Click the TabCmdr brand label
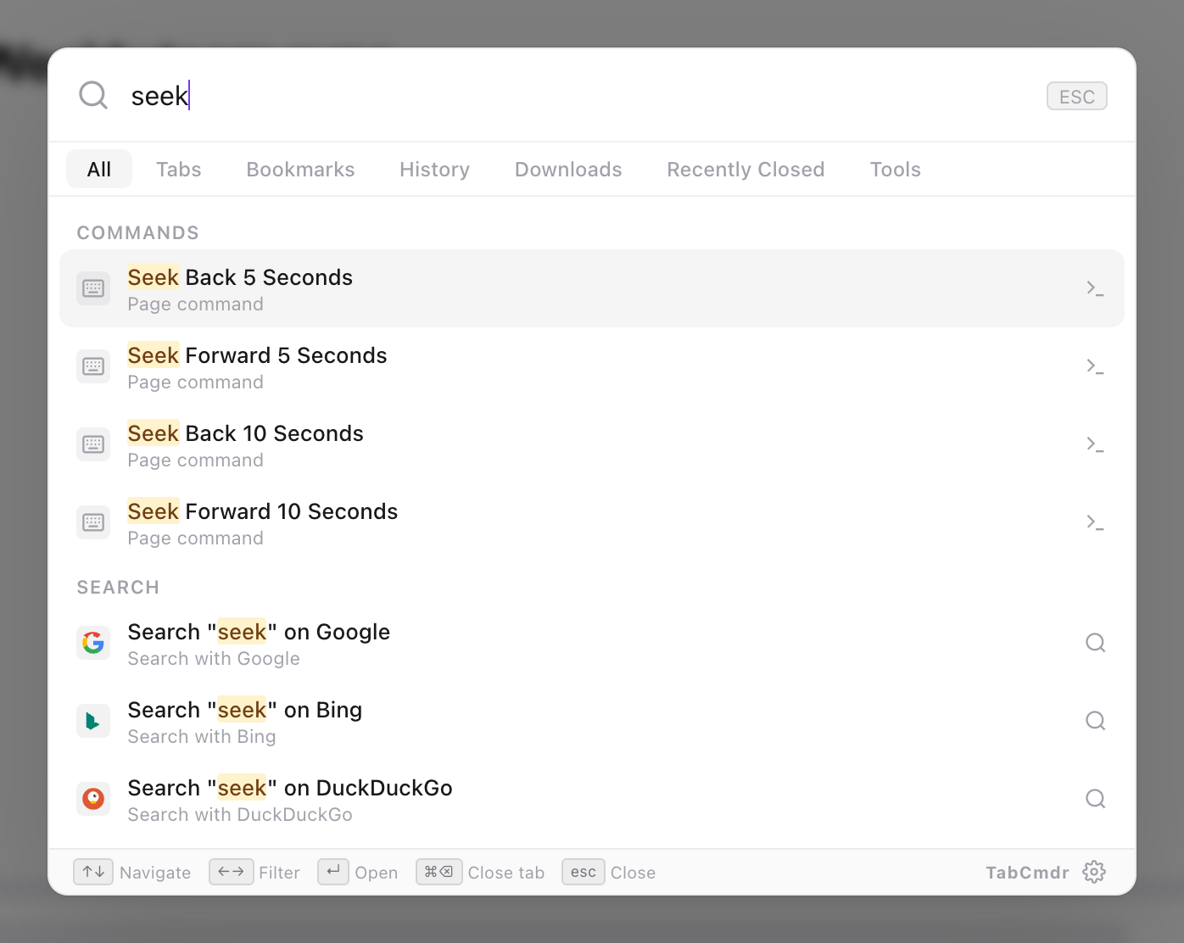The height and width of the screenshot is (943, 1184). click(1027, 873)
